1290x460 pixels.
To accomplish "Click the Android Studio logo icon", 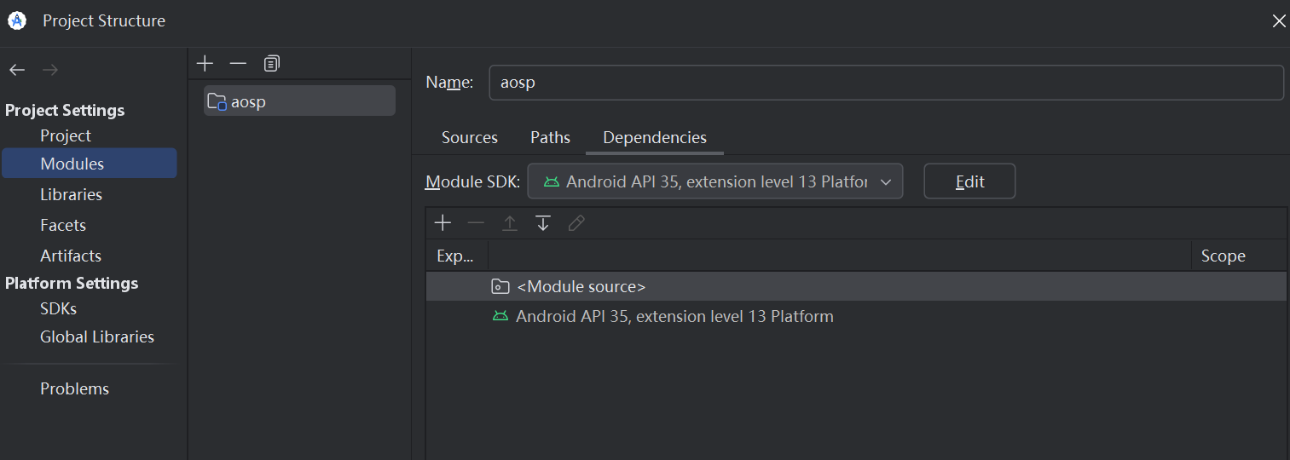I will [x=17, y=20].
